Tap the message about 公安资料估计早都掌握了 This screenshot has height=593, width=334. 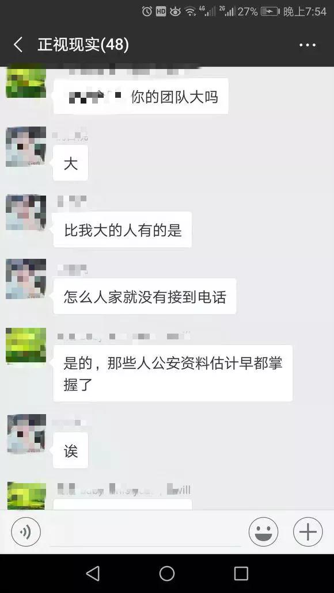173,373
